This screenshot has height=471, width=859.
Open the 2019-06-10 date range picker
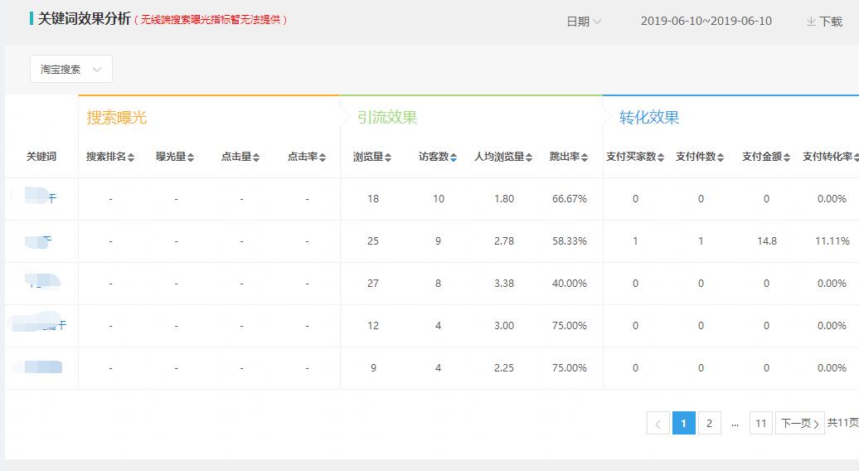tap(706, 22)
